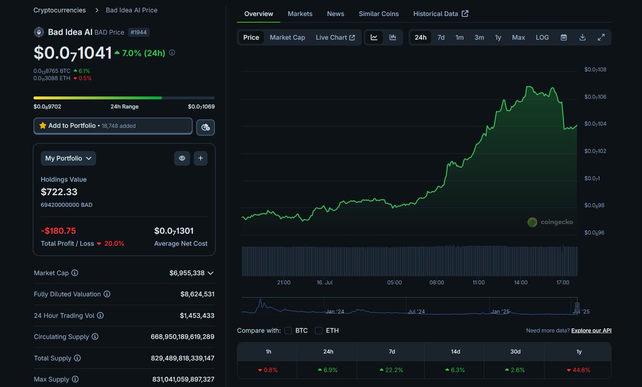Click the 1y change value 44.8%
Viewport: 642px width, 387px height.
pos(578,370)
